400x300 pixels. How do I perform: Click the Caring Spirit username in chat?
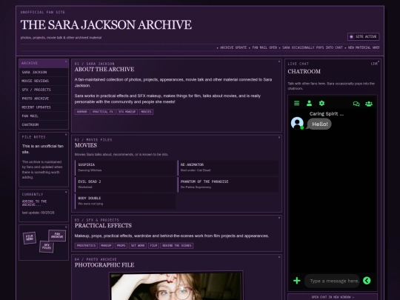327,114
